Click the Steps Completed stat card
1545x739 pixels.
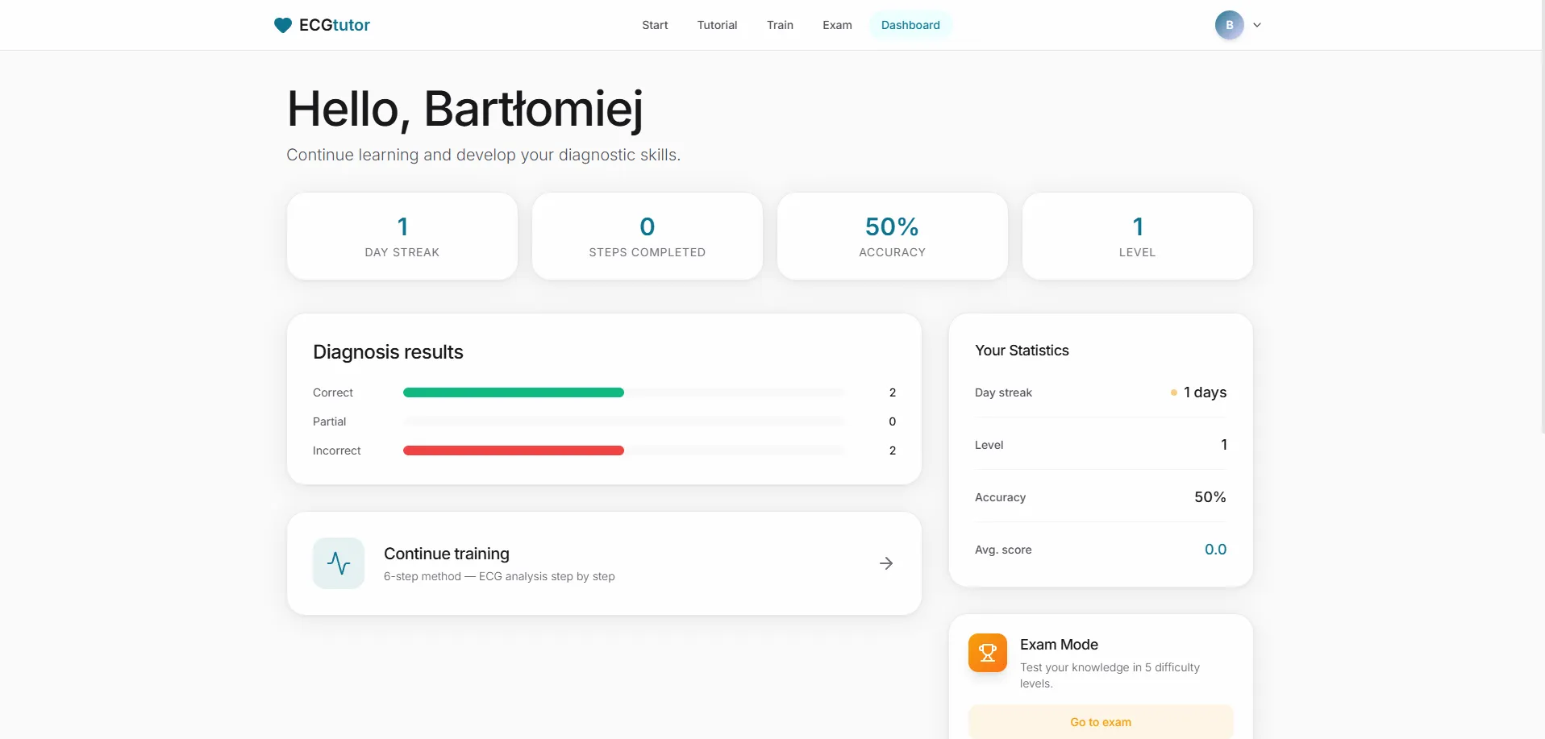pos(647,236)
